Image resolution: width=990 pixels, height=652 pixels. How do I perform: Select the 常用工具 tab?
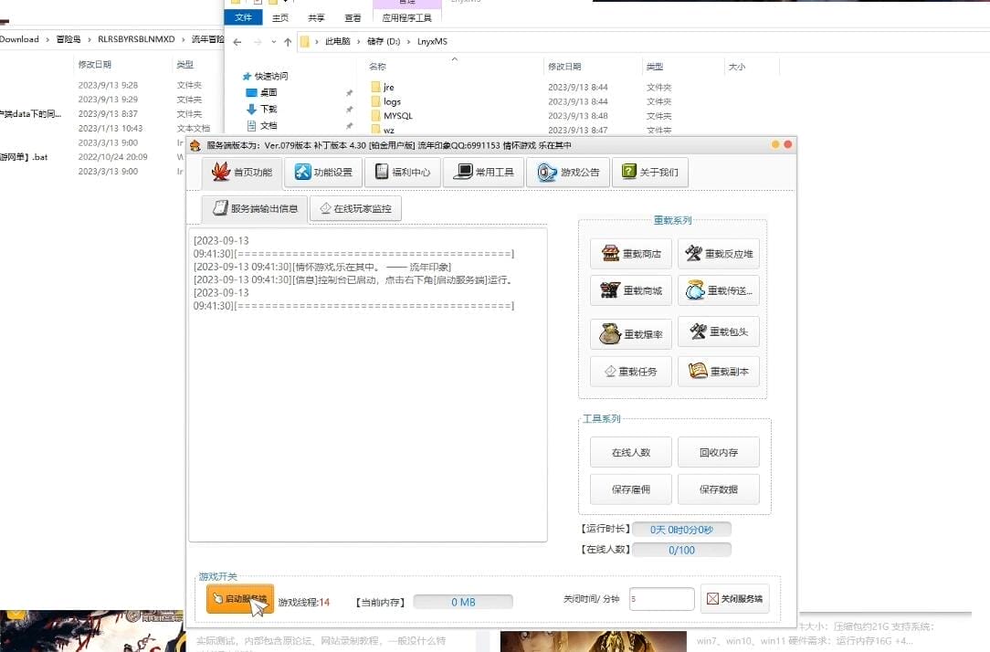pos(484,172)
